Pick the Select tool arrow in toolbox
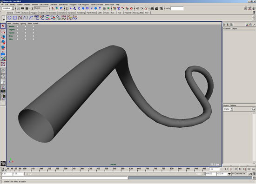256x184 pixels. pos(3,26)
